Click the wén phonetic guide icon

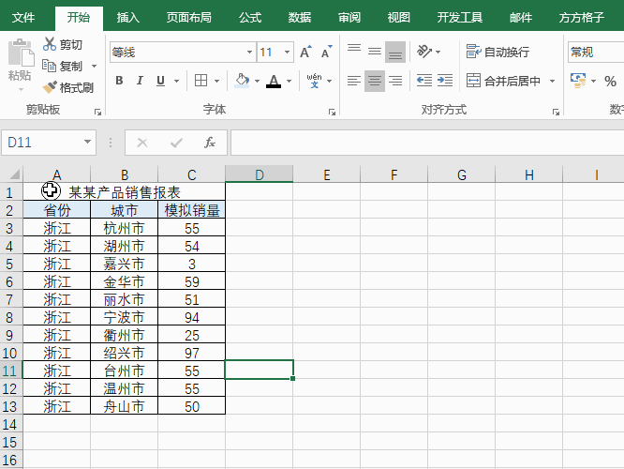315,81
